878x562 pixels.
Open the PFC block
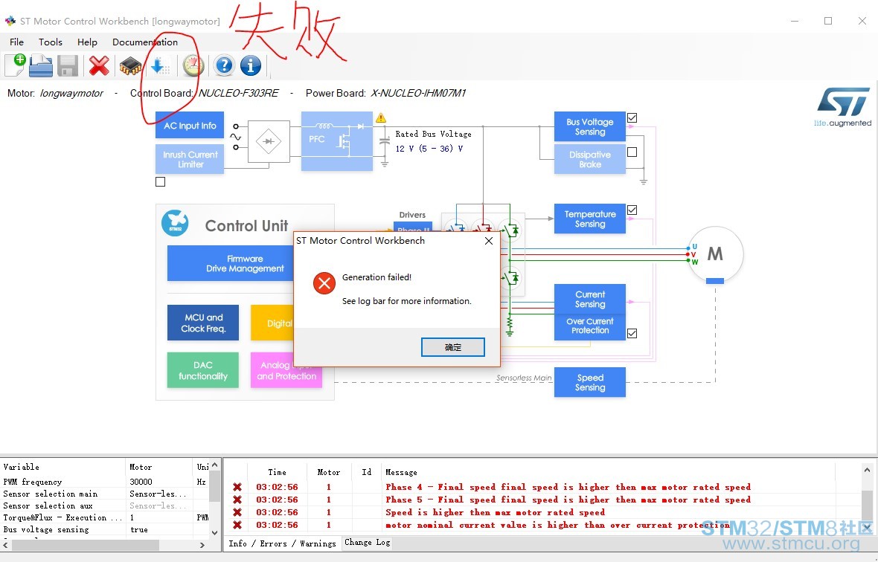(x=337, y=141)
